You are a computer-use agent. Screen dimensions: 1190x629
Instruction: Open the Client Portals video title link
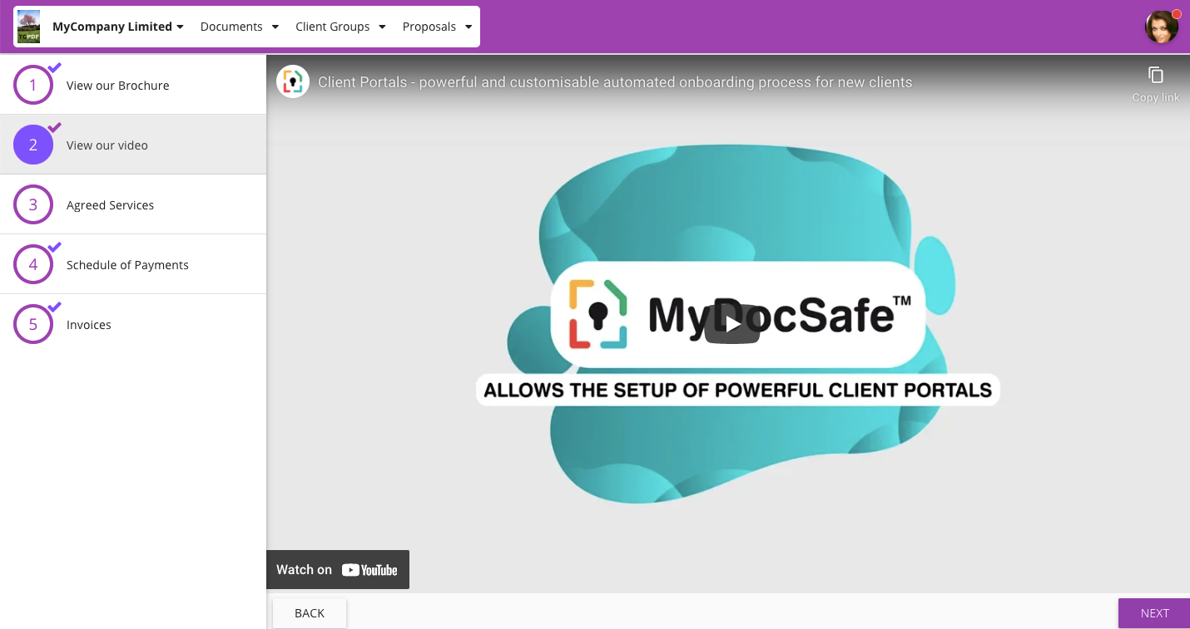[615, 82]
